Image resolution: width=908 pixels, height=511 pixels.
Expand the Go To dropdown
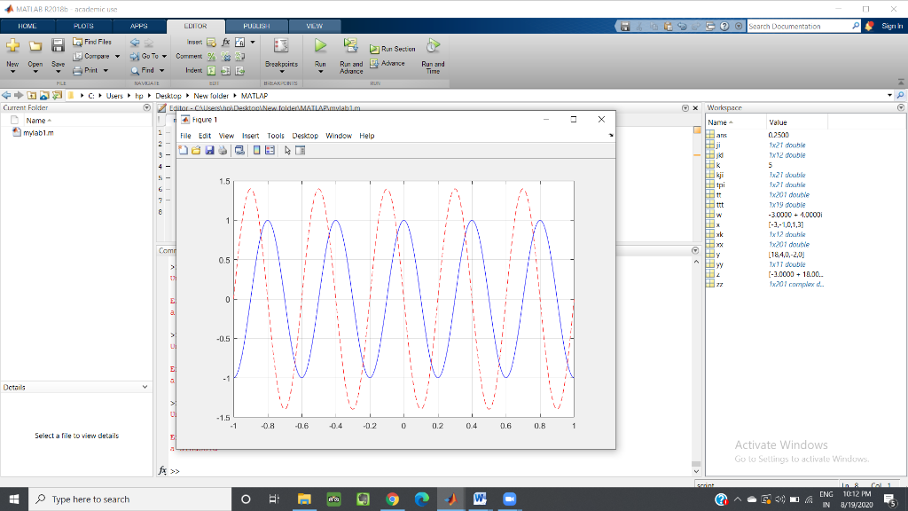click(166, 56)
